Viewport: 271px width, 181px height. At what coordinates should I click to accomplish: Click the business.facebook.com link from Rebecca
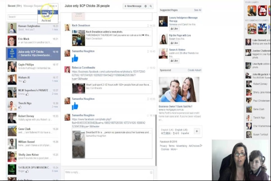tap(109, 75)
